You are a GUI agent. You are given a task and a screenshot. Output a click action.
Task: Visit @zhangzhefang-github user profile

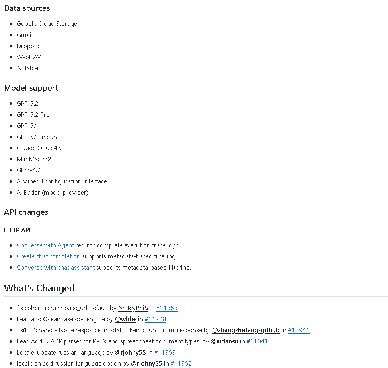tap(246, 330)
